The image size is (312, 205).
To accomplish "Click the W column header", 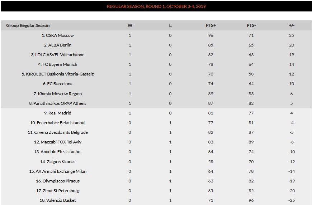I will coord(130,25).
